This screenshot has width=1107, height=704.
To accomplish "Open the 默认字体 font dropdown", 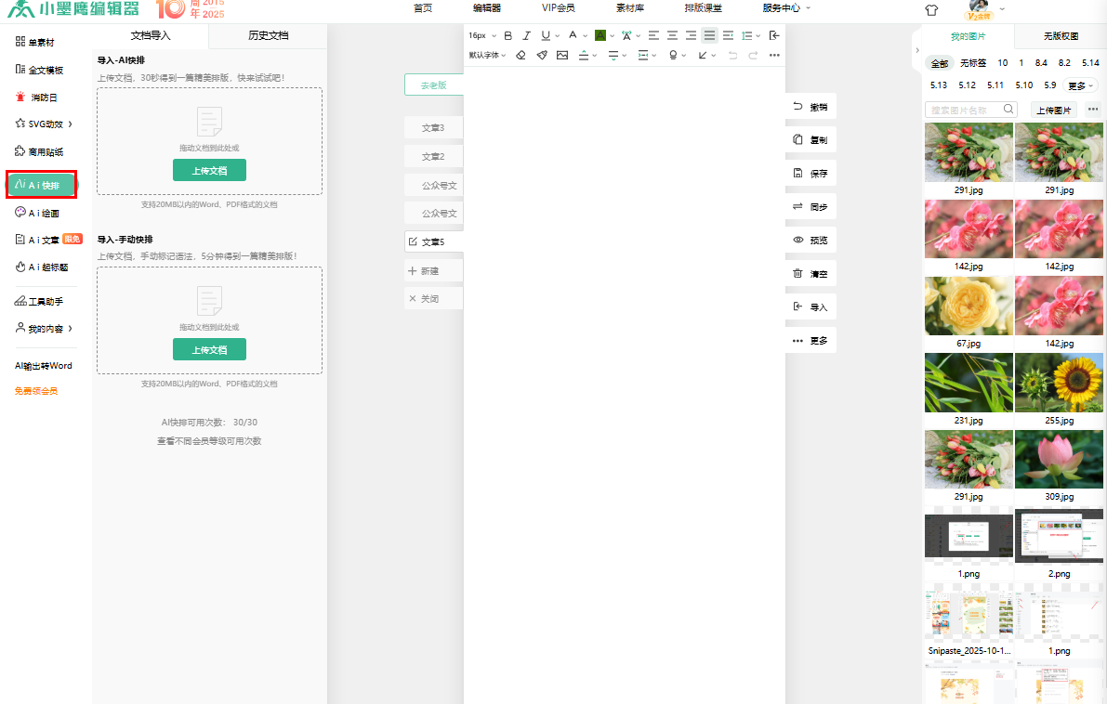I will tap(487, 55).
